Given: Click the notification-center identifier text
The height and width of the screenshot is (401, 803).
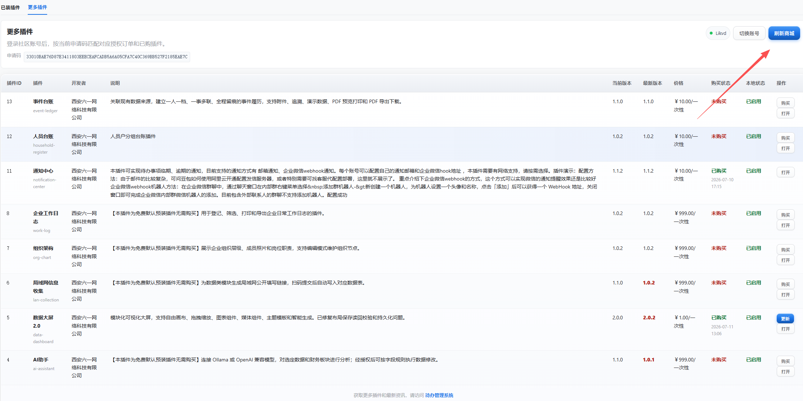Looking at the screenshot, I should coord(45,183).
